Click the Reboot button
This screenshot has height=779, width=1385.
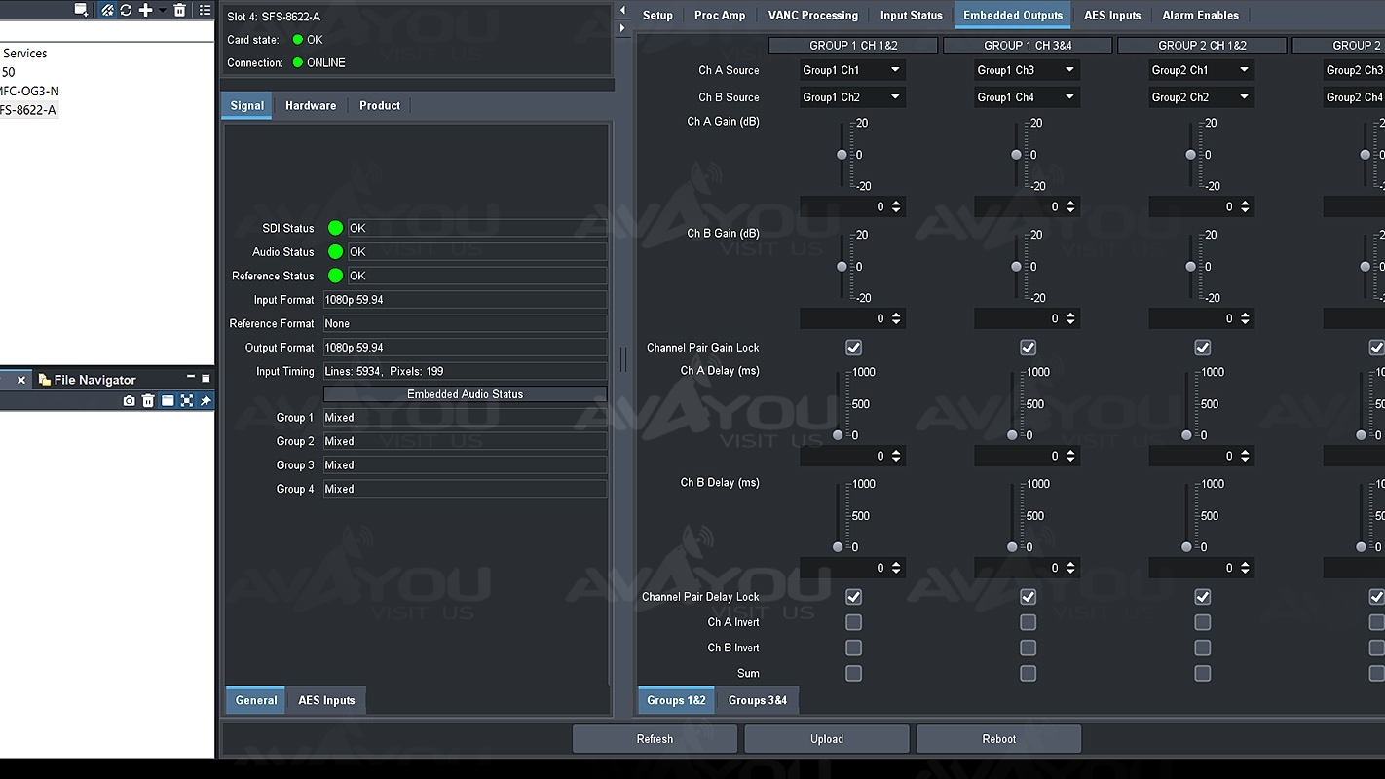point(998,739)
